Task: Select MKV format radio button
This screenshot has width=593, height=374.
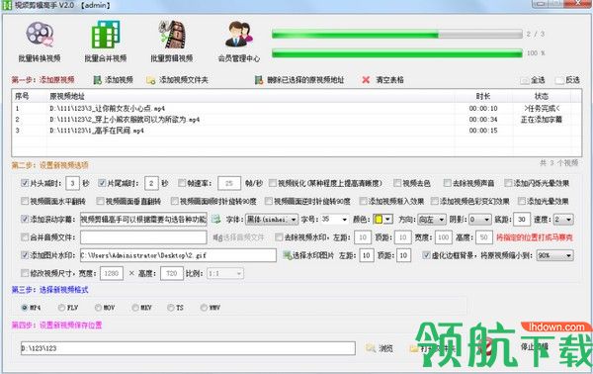Action: pos(135,308)
